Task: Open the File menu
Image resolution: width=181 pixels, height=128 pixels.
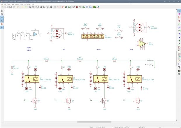Action: click(2, 4)
